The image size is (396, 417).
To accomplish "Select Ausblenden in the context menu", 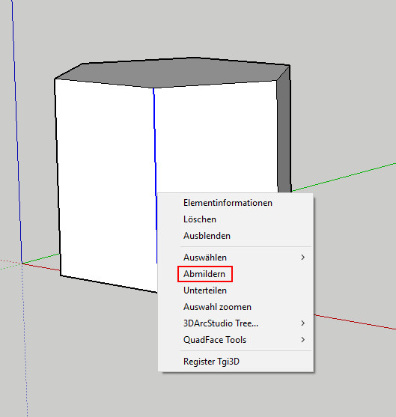I will 207,236.
